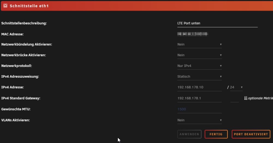Click the Gewünschte MTU field 1500

(200, 109)
